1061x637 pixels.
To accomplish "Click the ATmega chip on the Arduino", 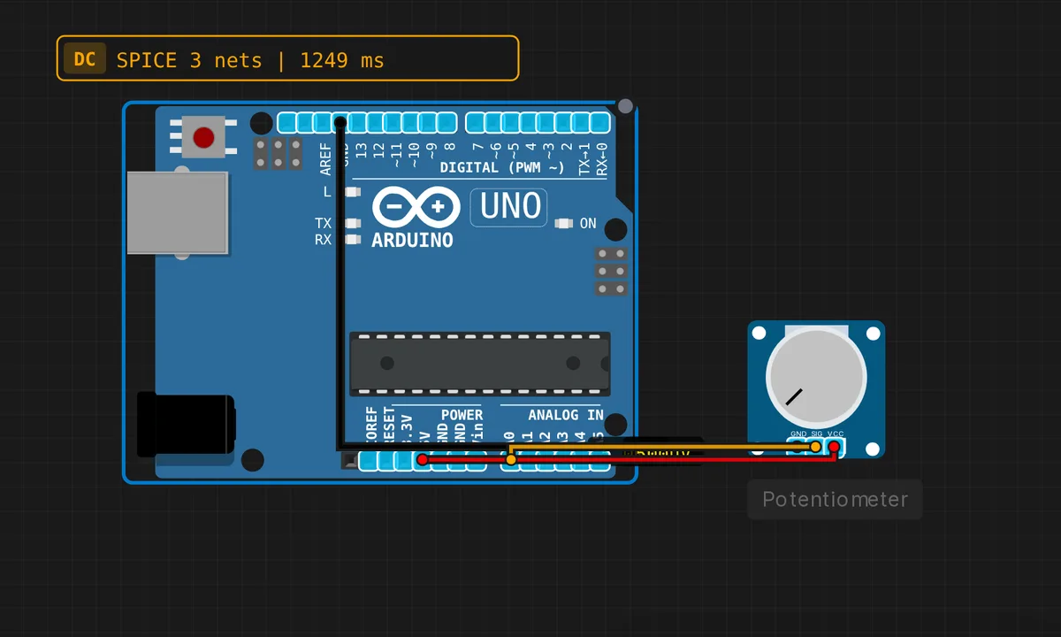I will pyautogui.click(x=480, y=364).
